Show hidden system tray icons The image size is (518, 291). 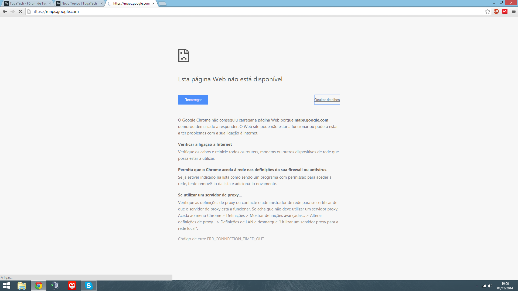click(477, 286)
